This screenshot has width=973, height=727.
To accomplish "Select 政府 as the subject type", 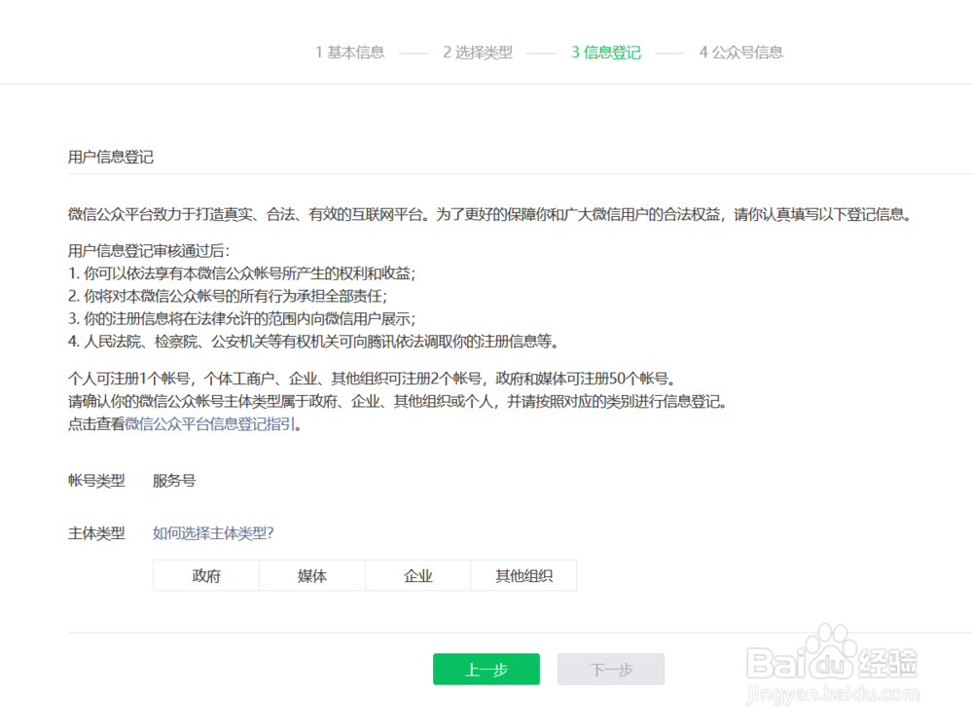I will (206, 575).
